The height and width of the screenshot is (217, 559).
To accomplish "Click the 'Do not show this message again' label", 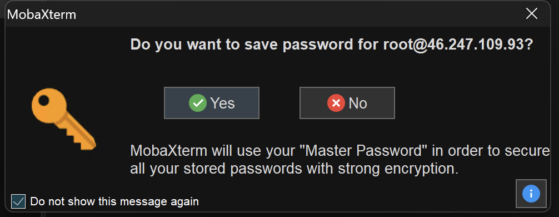I will coord(114,201).
